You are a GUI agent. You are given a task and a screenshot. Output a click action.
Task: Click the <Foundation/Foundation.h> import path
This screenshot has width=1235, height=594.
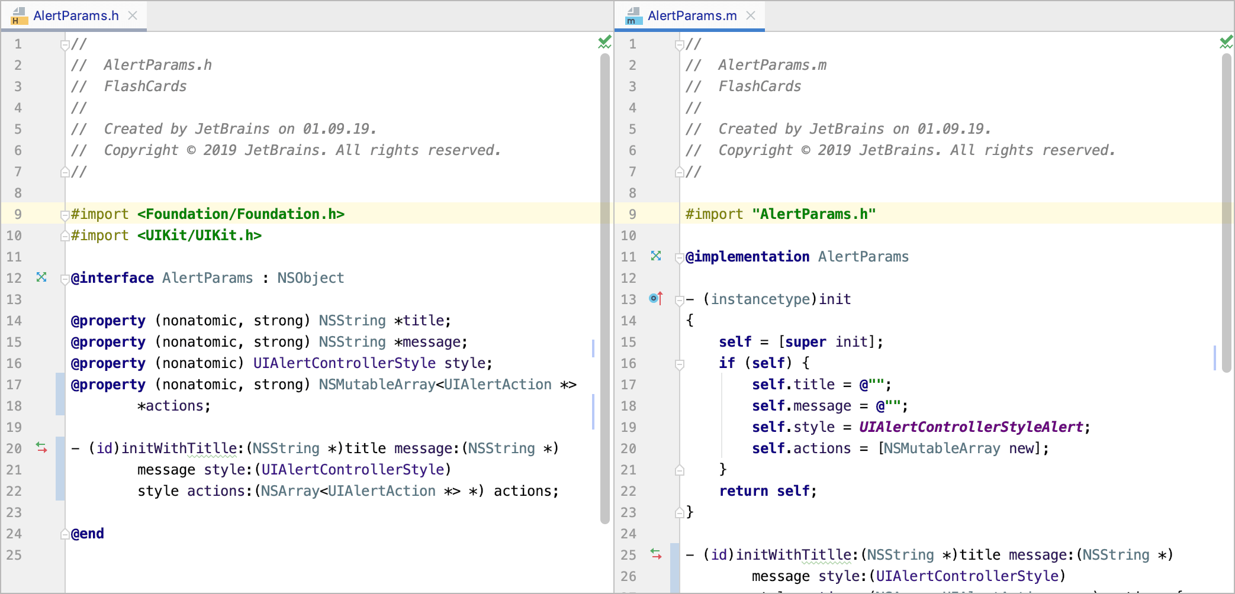coord(241,214)
